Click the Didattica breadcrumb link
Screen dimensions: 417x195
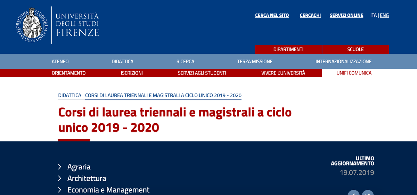[x=69, y=95]
